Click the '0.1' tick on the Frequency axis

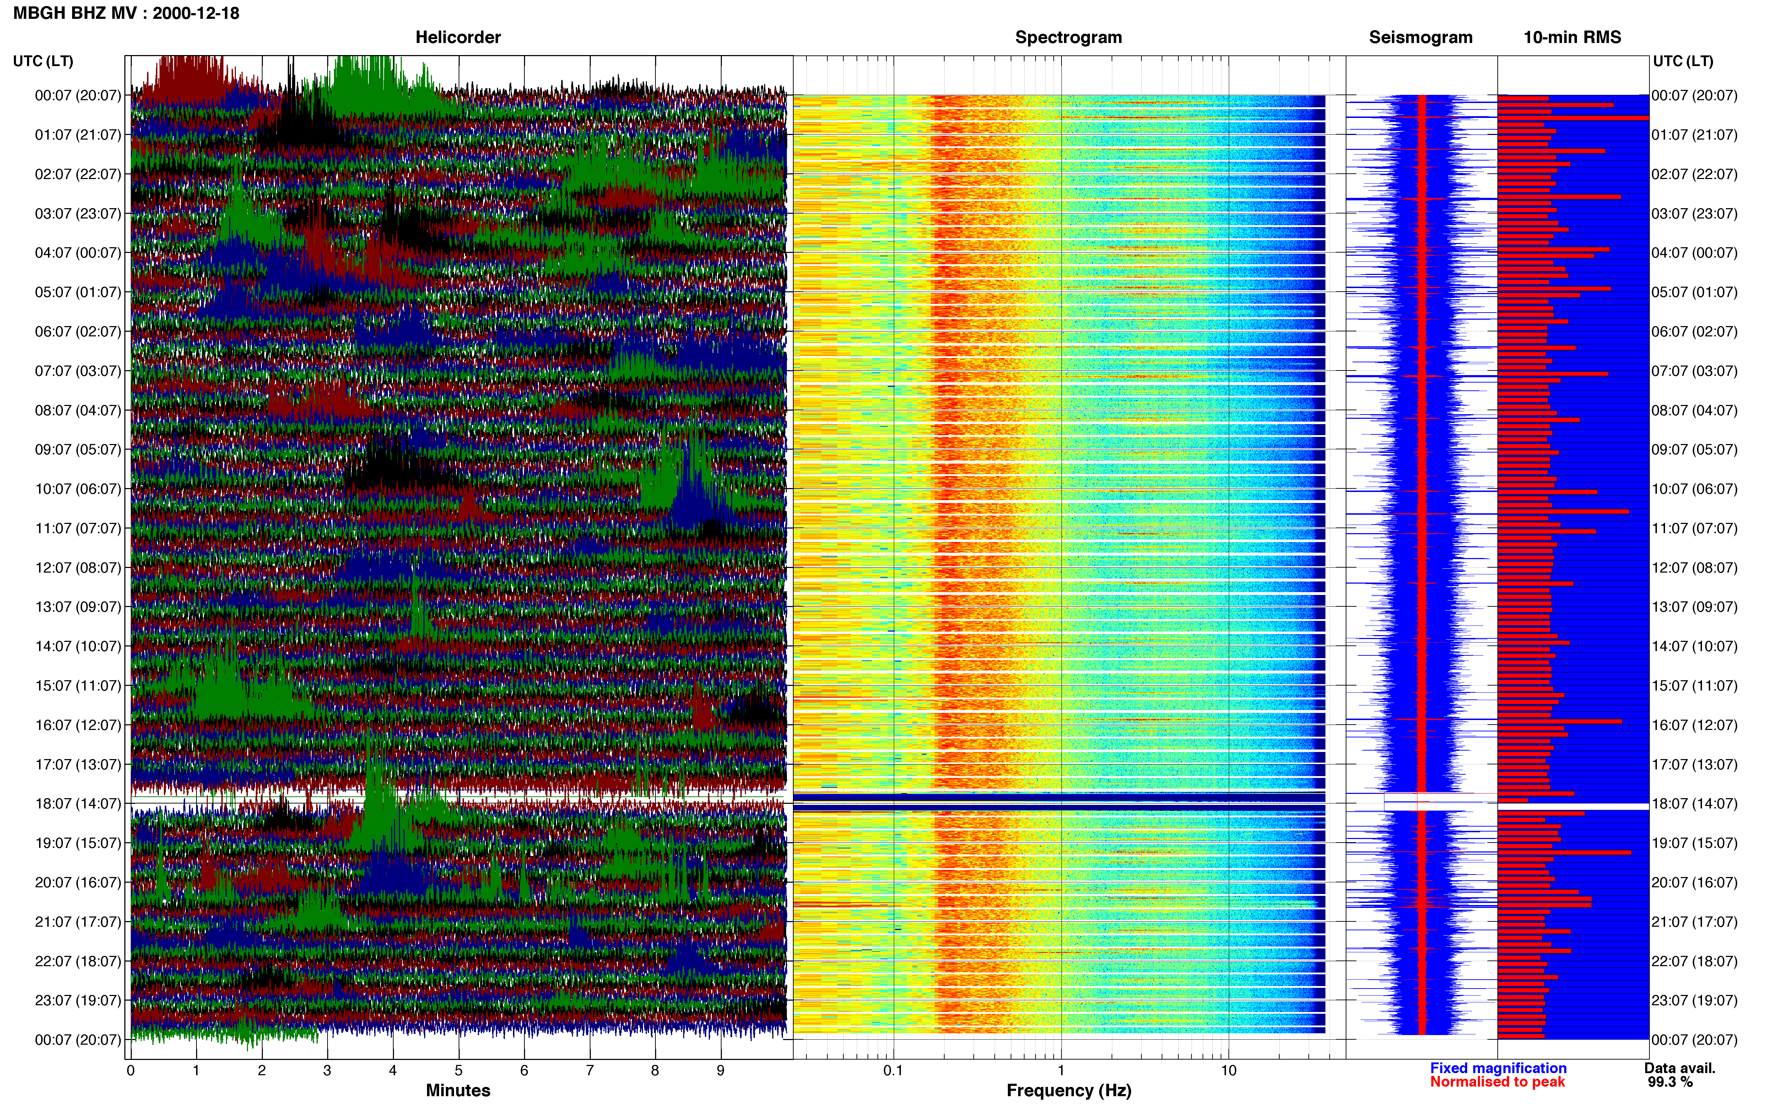tap(893, 1071)
